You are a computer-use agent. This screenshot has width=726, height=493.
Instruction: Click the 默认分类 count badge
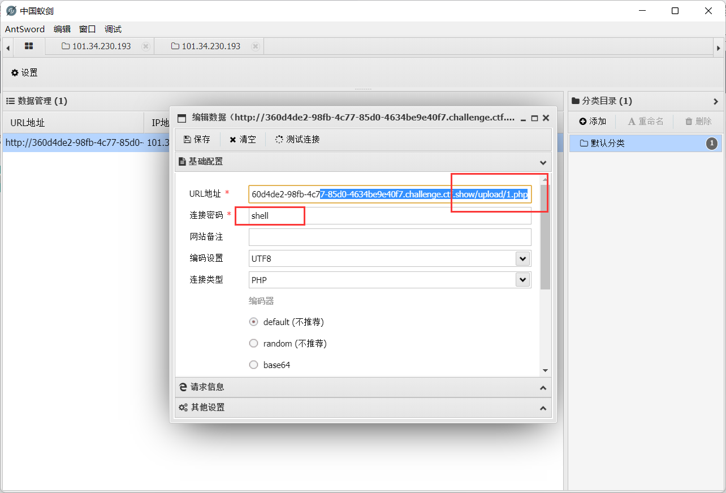(x=712, y=144)
